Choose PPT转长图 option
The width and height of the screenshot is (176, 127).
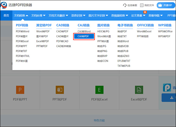[103, 41]
